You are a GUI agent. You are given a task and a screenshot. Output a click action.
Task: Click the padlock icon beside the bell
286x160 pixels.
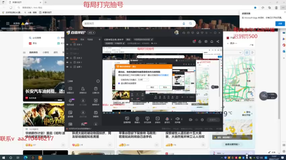point(200,42)
